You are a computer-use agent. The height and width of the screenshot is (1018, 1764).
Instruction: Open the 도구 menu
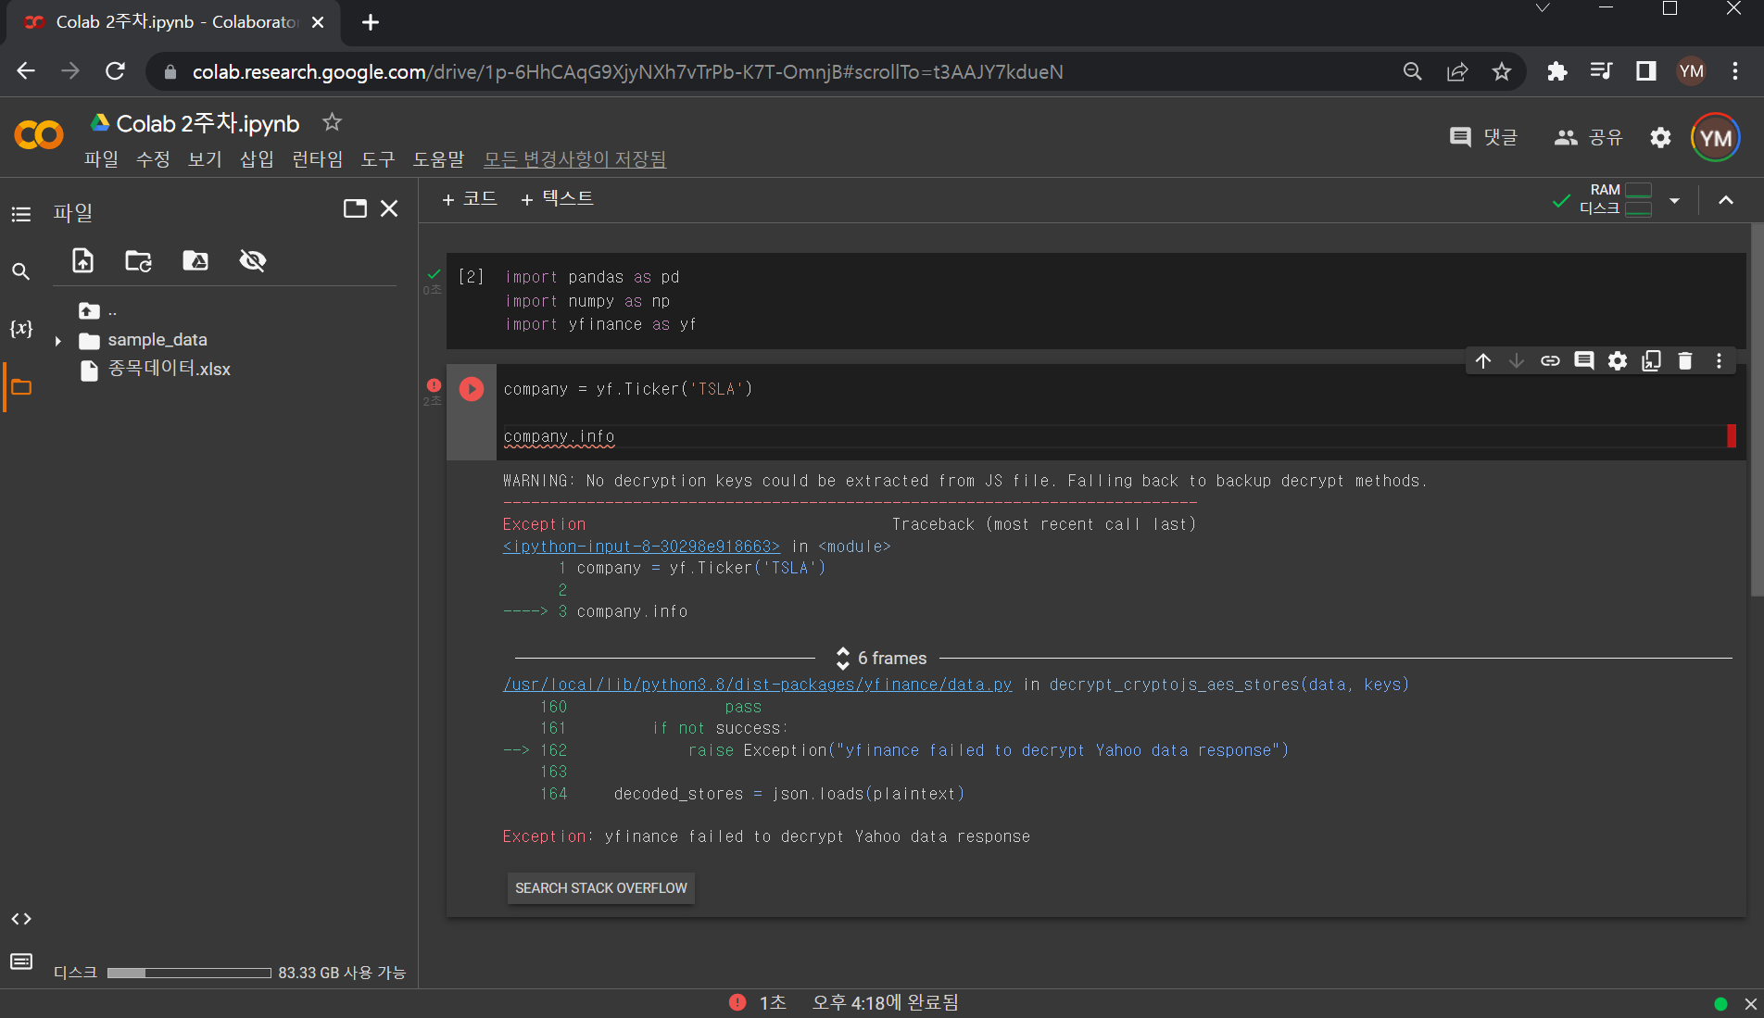coord(378,159)
